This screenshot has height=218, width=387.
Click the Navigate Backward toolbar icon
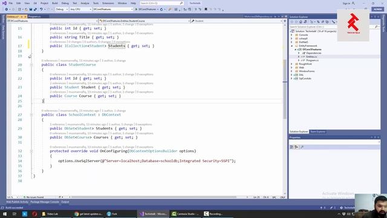pyautogui.click(x=7, y=10)
